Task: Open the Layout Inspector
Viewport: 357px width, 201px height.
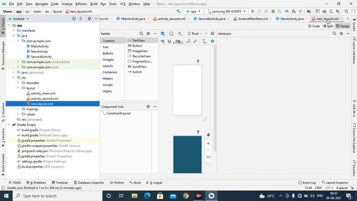Action: (335, 183)
